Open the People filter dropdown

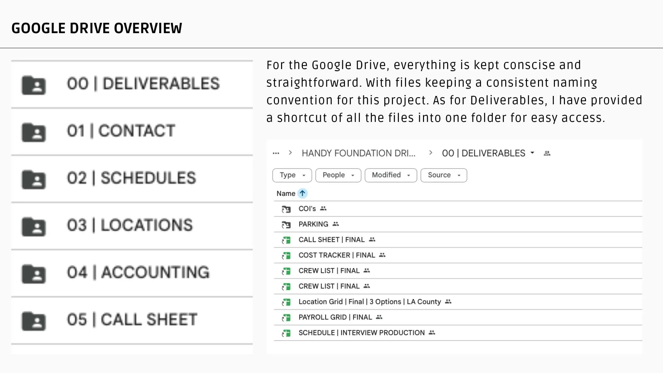tap(338, 175)
